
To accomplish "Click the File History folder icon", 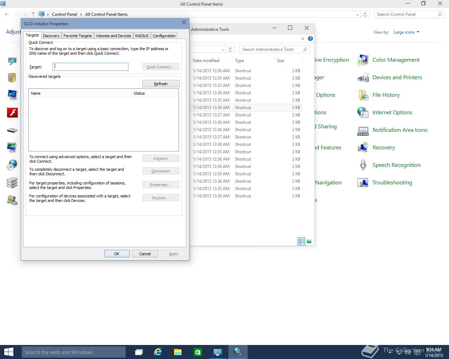I will pos(363,95).
